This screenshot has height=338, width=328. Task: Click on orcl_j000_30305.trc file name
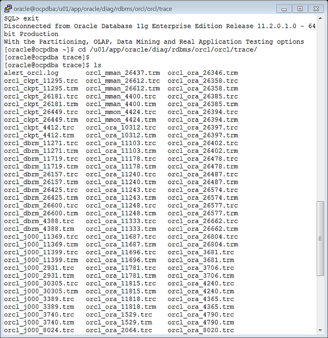point(41,283)
